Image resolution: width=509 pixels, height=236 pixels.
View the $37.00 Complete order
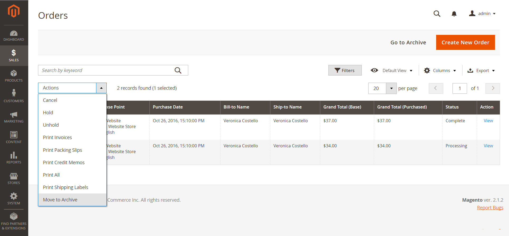click(488, 121)
